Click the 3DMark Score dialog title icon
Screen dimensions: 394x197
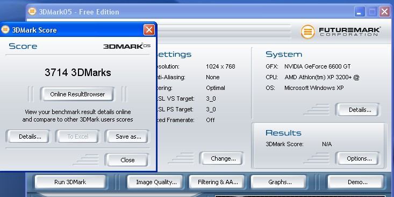tap(5, 29)
